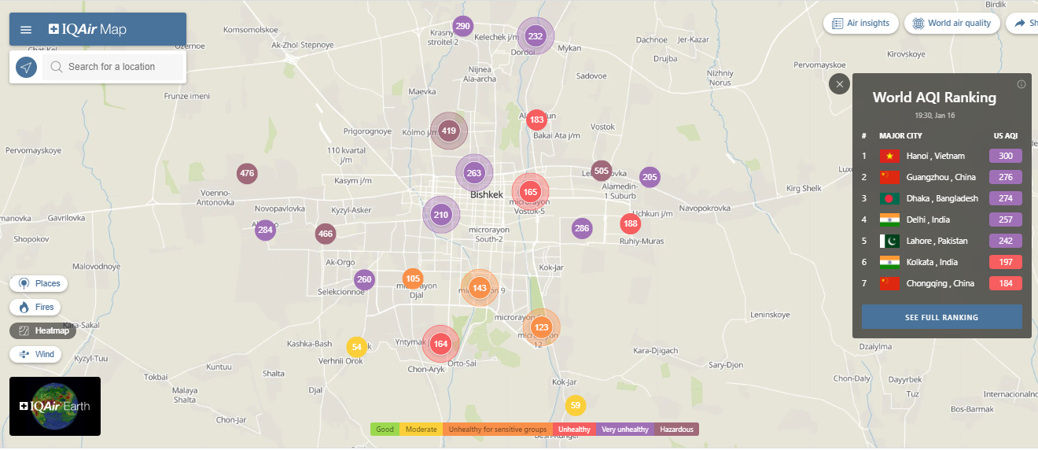Viewport: 1038px width, 450px height.
Task: Click the 476 AQI station marker
Action: click(247, 173)
